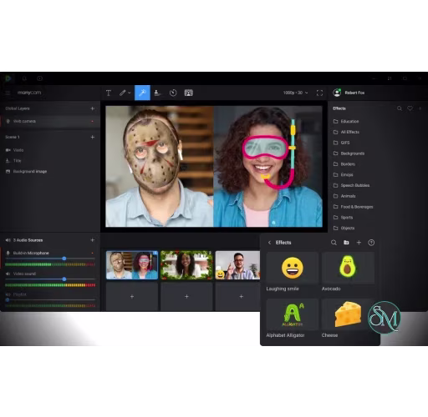Toggle the Playlist speaker icon
The width and height of the screenshot is (428, 417).
8,294
